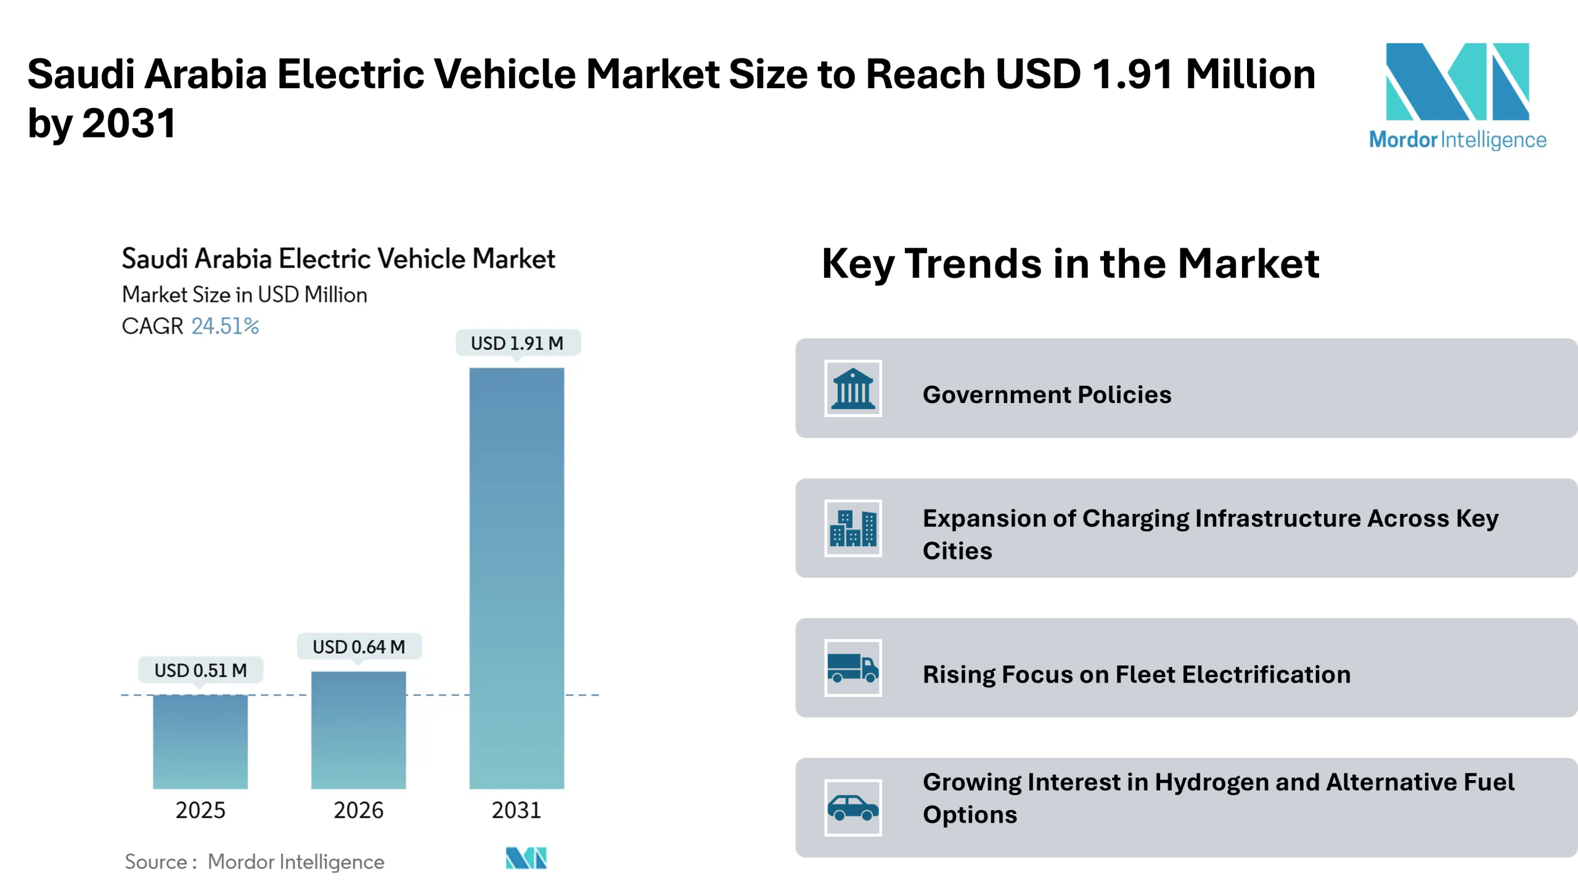Click the USD 1.91 M value label
This screenshot has width=1578, height=886.
[517, 343]
